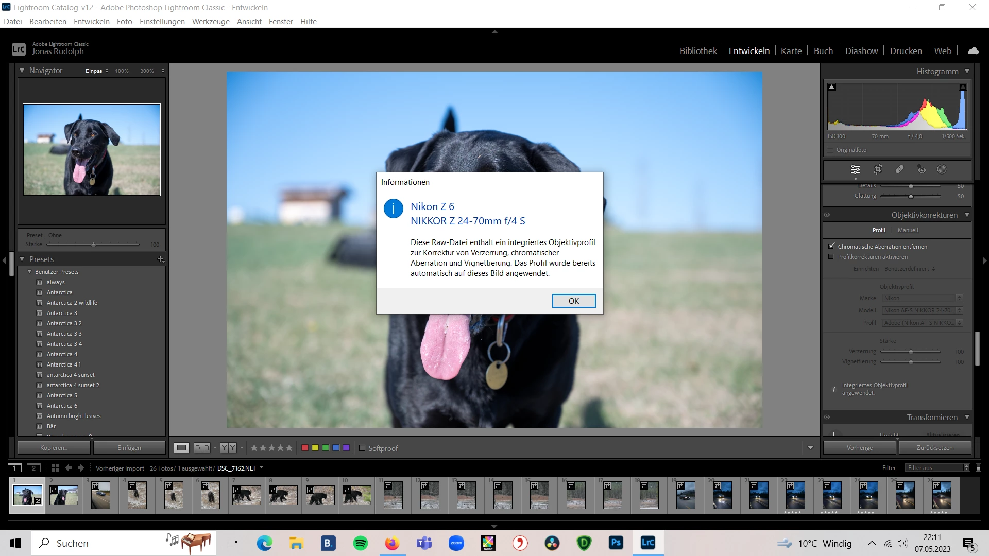Screen dimensions: 989x556
Task: Uncheck Chromatische Aberration entfernen
Action: 831,246
